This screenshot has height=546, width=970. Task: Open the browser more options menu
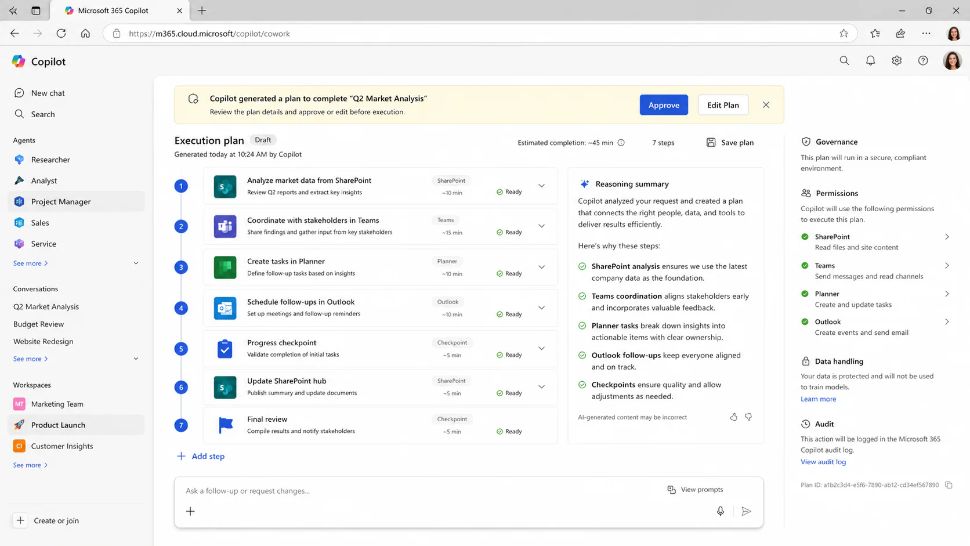point(926,33)
